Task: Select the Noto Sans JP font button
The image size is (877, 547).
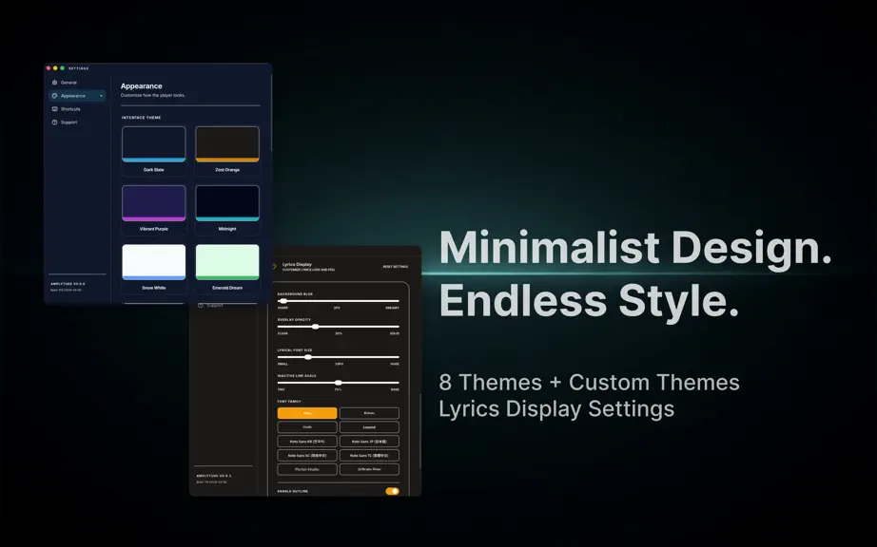Action: 369,441
